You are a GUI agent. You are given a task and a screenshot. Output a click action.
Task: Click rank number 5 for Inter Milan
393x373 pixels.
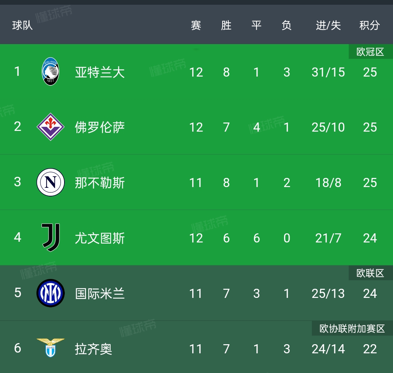[x=17, y=293]
